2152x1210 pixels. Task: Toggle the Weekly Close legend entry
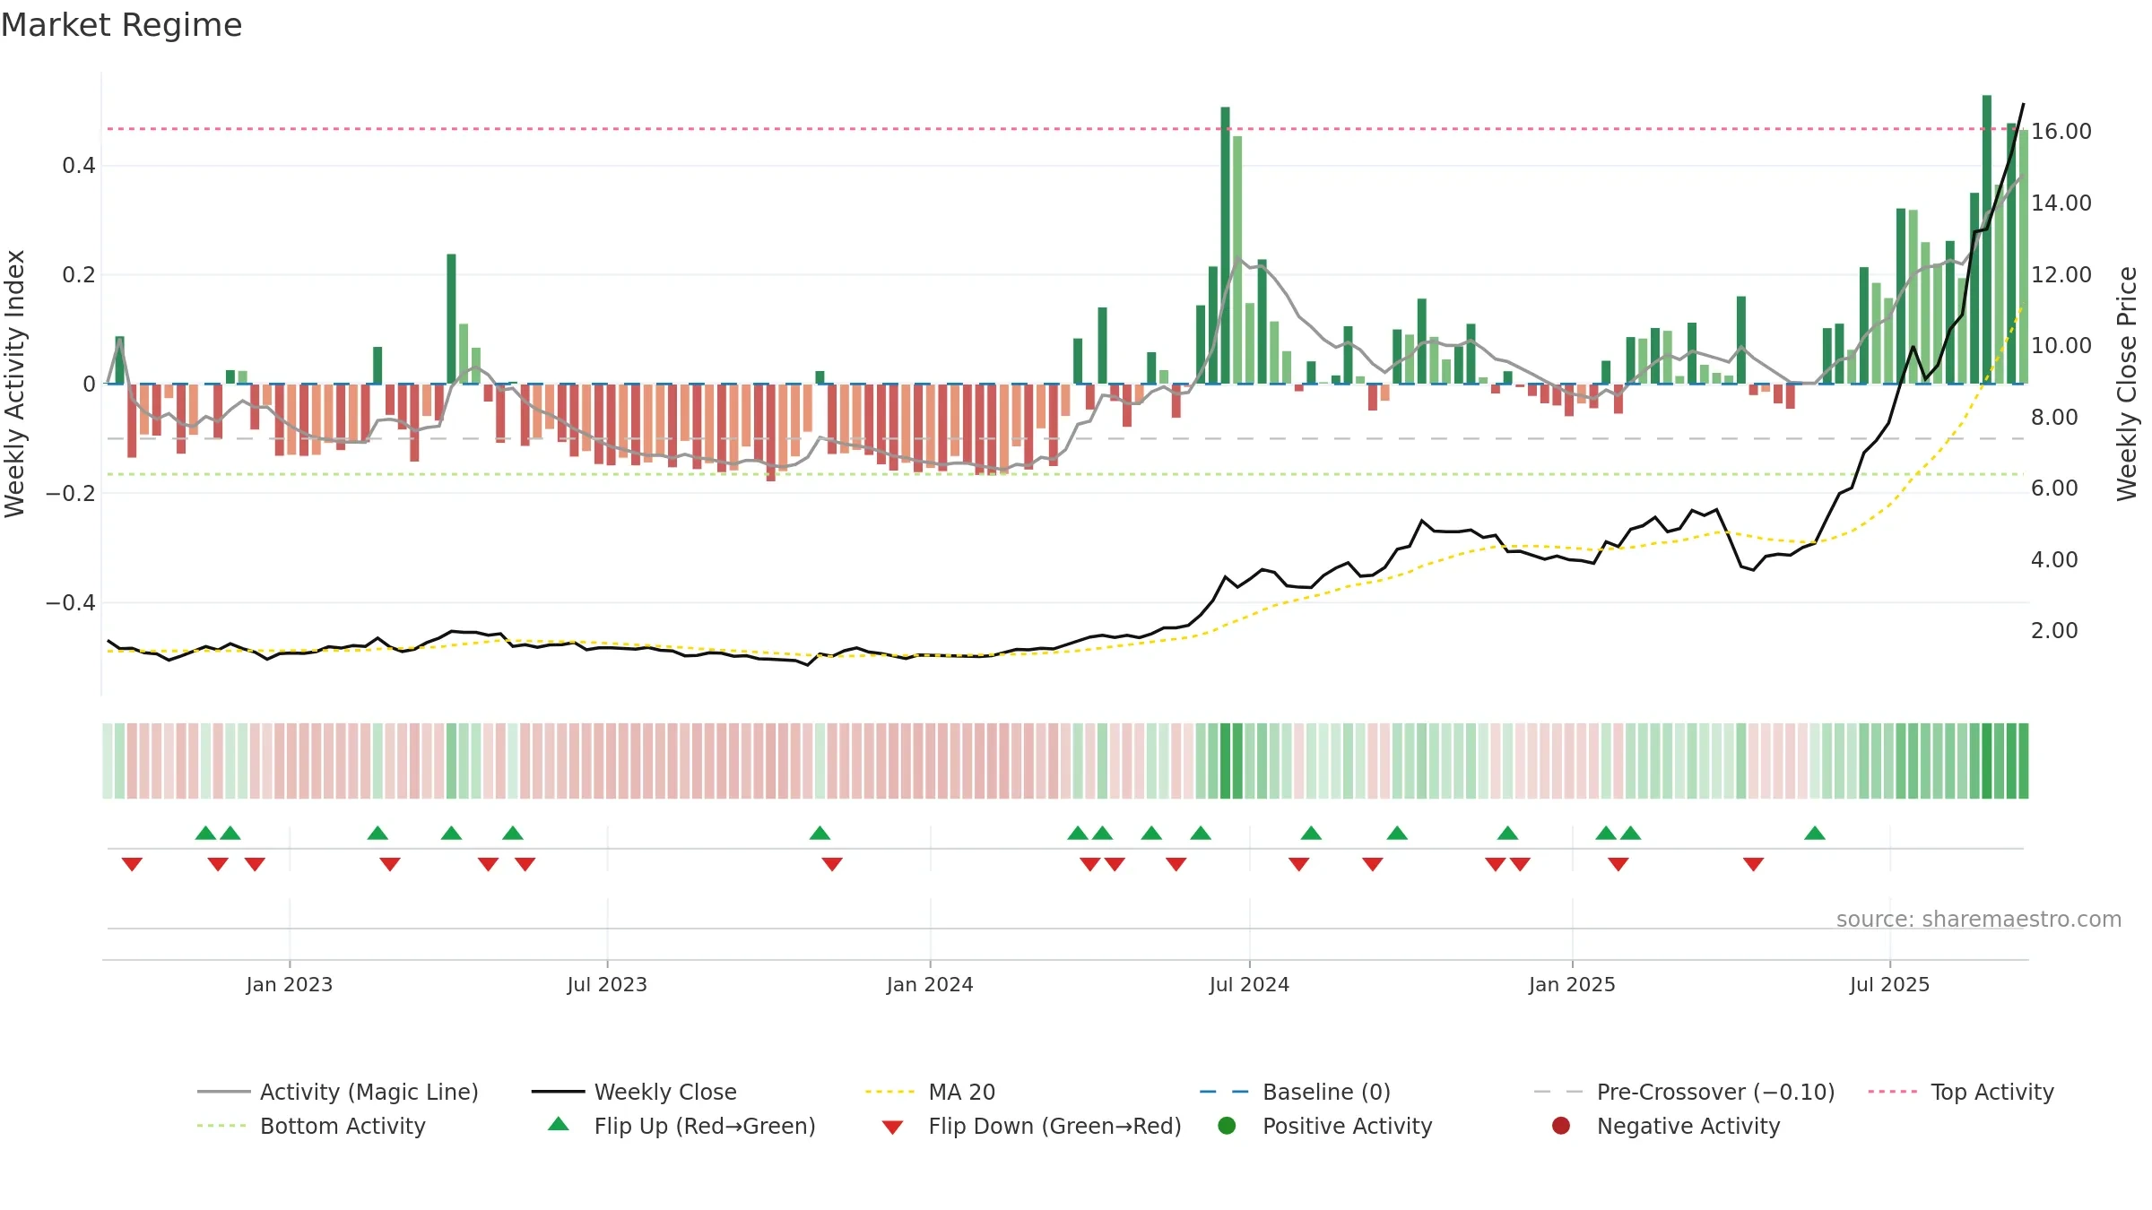tap(634, 1092)
